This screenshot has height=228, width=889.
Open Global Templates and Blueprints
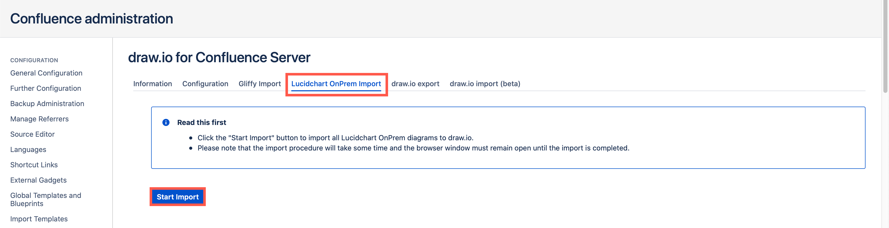[x=45, y=199]
